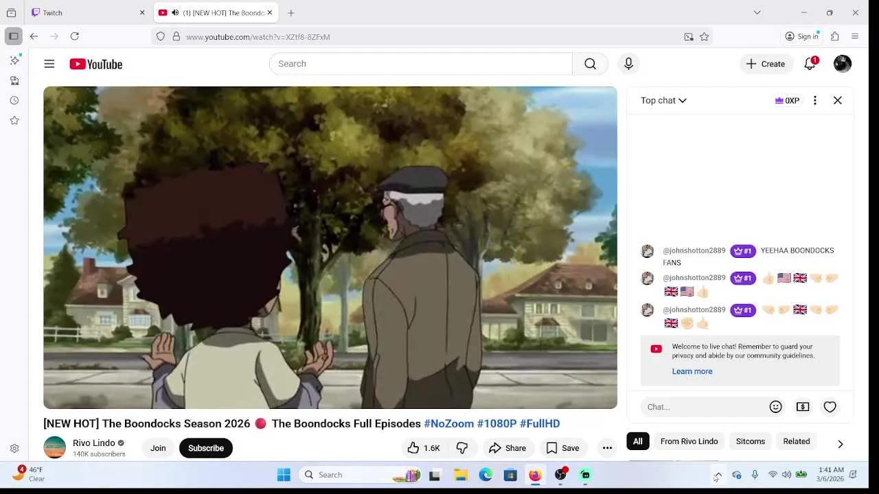This screenshot has height=494, width=879.
Task: Open more actions menu under video
Action: pyautogui.click(x=607, y=448)
